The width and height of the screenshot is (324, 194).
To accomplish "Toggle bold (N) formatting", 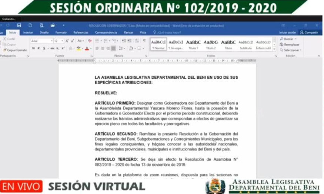I will 33,48.
